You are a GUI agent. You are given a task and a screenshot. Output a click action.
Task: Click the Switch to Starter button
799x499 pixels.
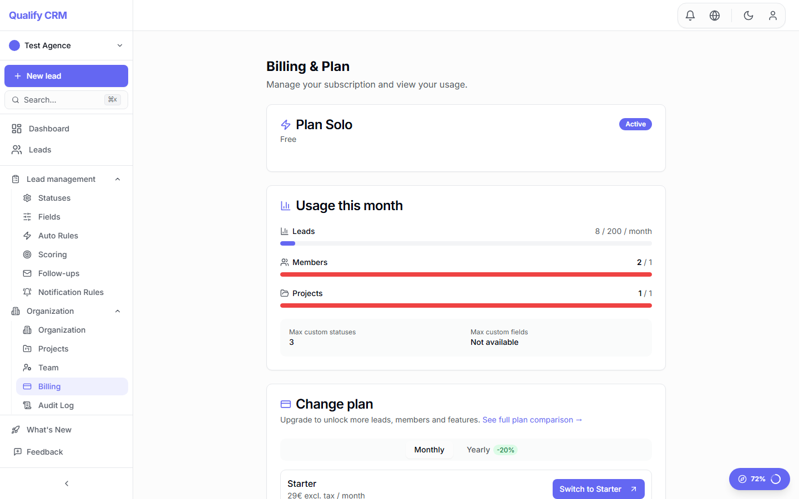coord(598,489)
